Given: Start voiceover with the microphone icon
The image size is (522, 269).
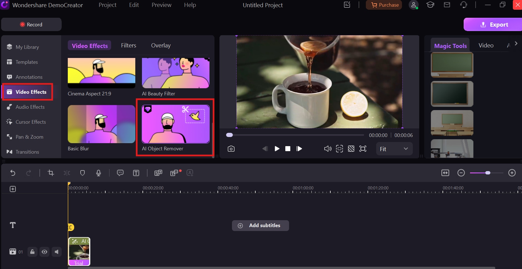Looking at the screenshot, I should [x=98, y=173].
